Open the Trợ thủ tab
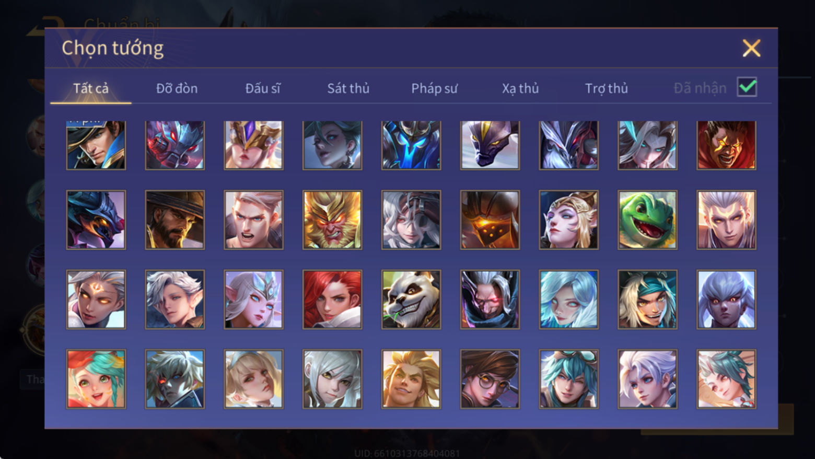The width and height of the screenshot is (815, 459). pos(606,88)
